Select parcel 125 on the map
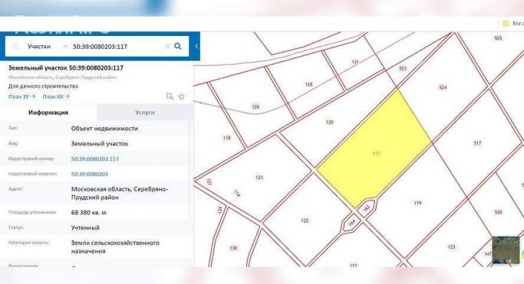 point(451,247)
